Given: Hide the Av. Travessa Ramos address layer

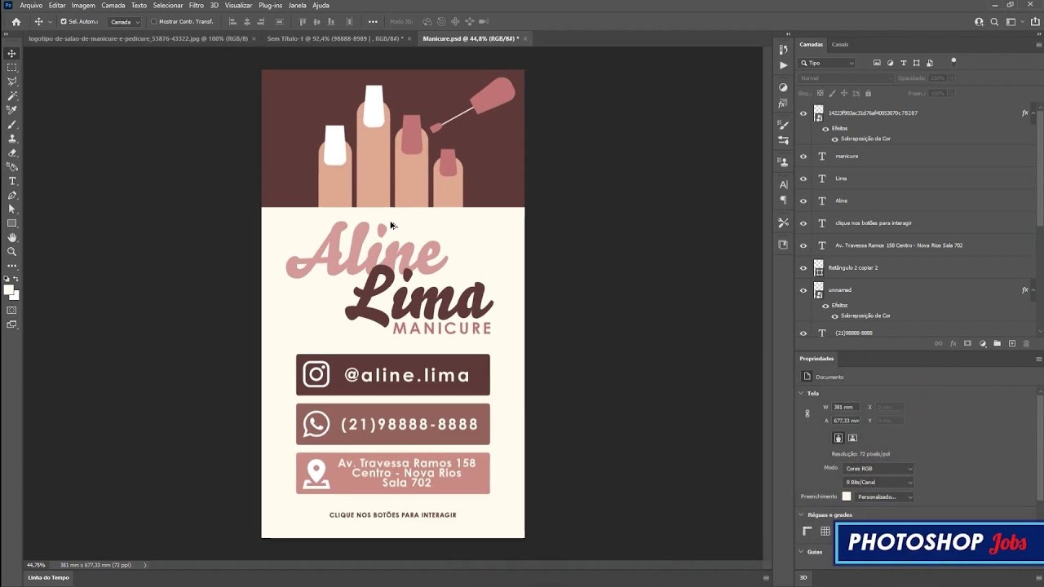Looking at the screenshot, I should (x=803, y=245).
